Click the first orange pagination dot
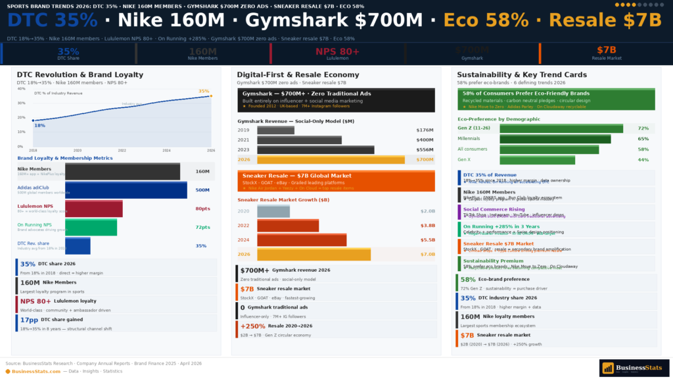The width and height of the screenshot is (673, 379). [x=616, y=5]
